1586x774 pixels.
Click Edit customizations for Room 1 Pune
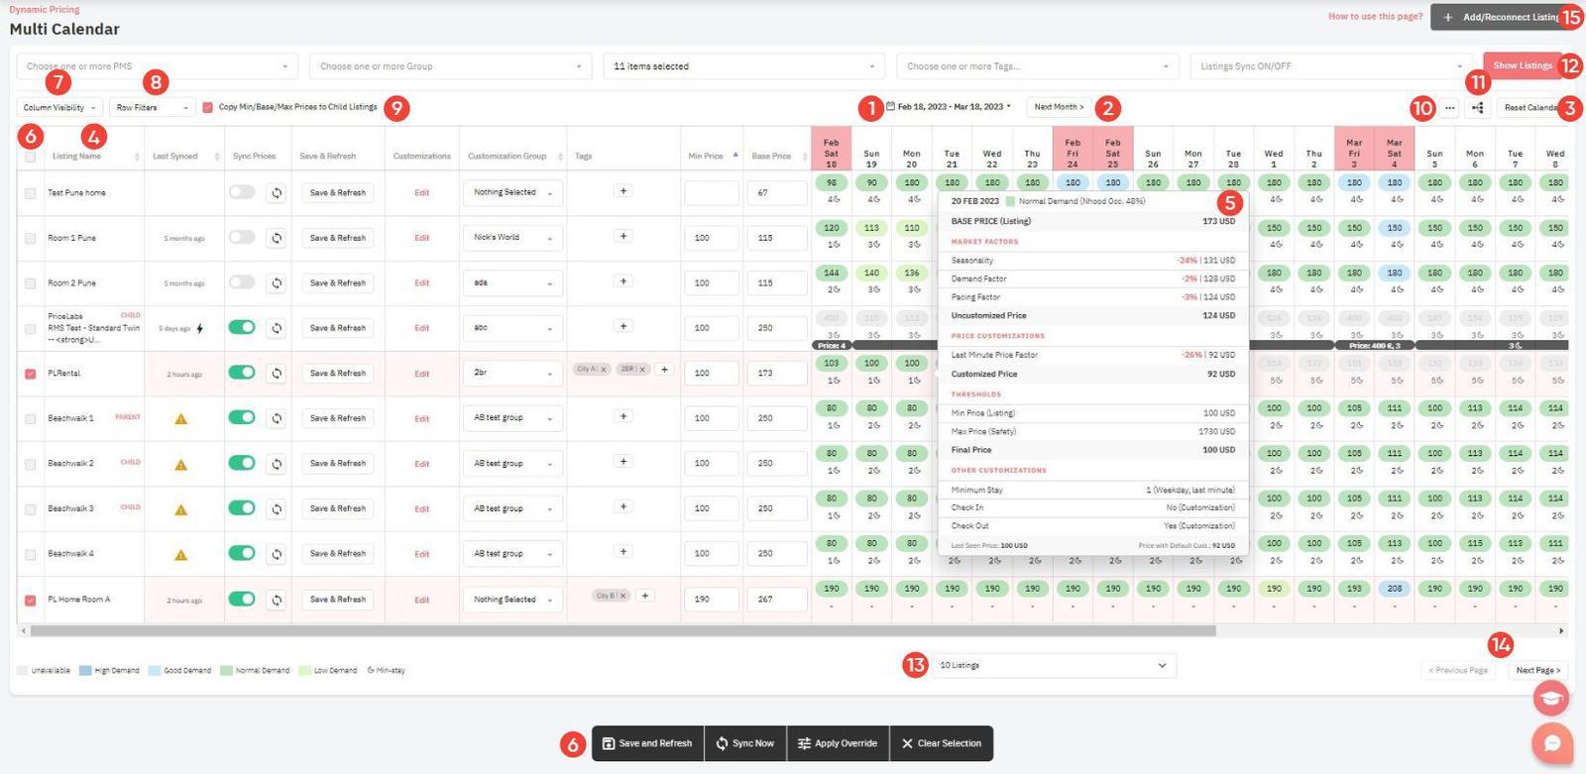click(422, 238)
